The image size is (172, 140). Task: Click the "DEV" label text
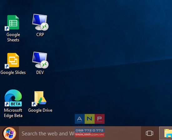[x=40, y=72]
